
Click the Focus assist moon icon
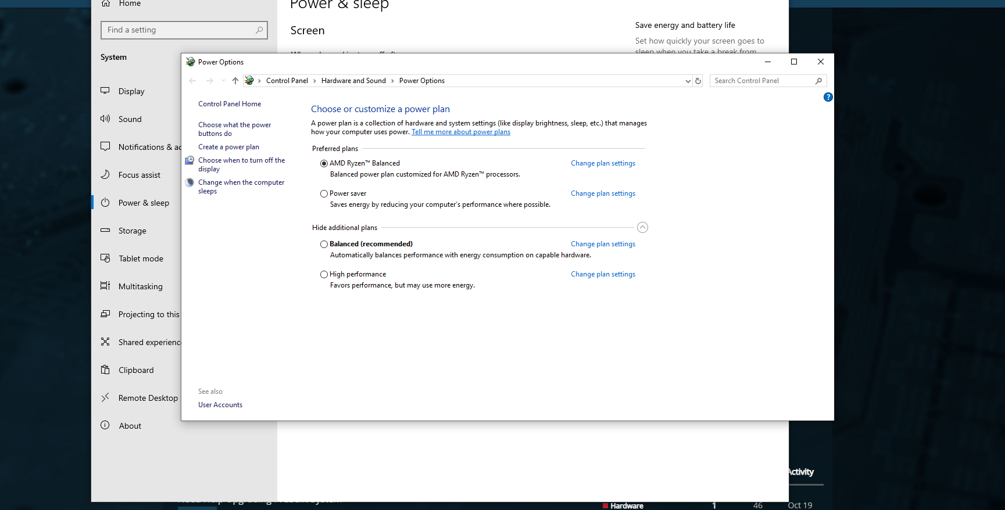click(105, 175)
